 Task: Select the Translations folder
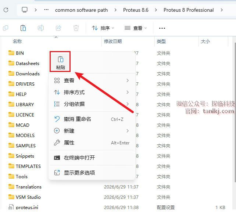click(x=25, y=187)
